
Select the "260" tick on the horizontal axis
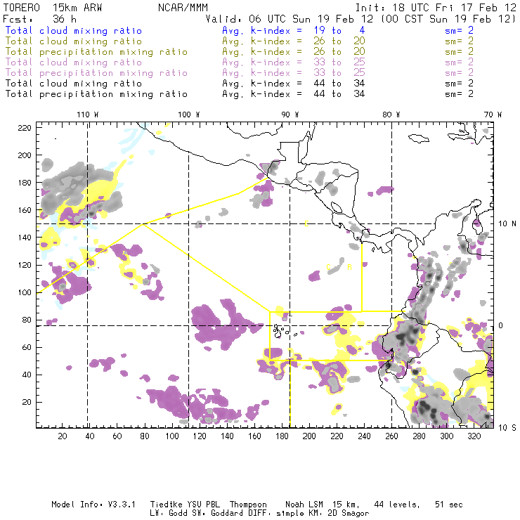pos(391,436)
